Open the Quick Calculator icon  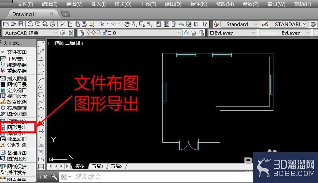196,24
